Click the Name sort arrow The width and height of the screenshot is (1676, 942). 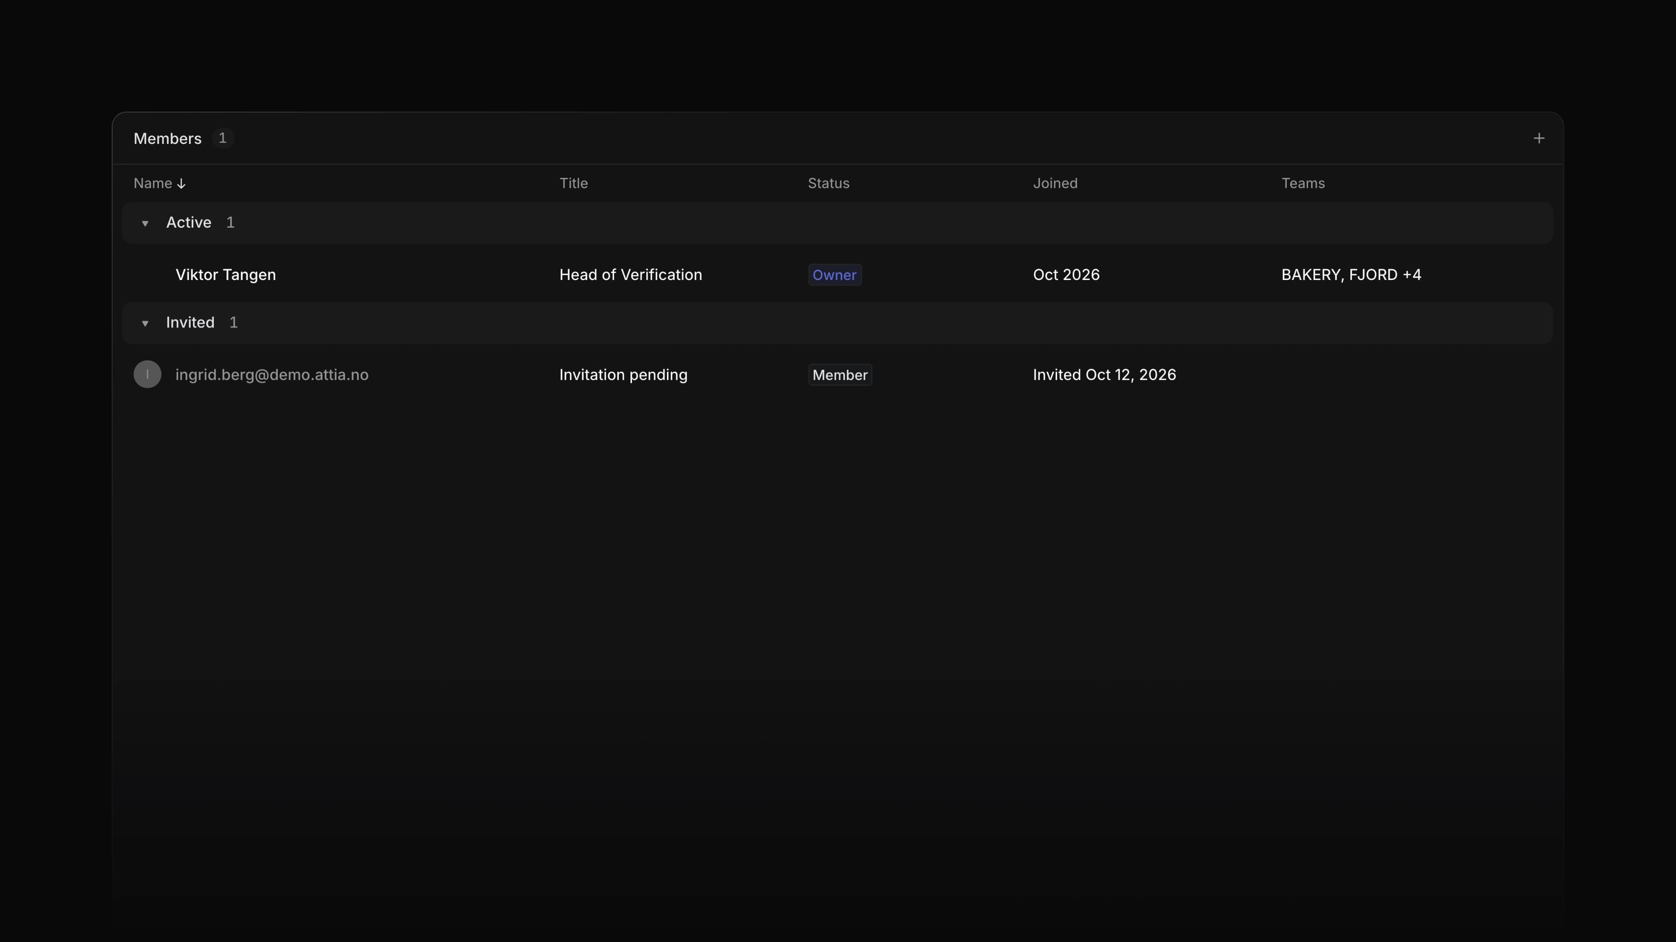(x=182, y=184)
